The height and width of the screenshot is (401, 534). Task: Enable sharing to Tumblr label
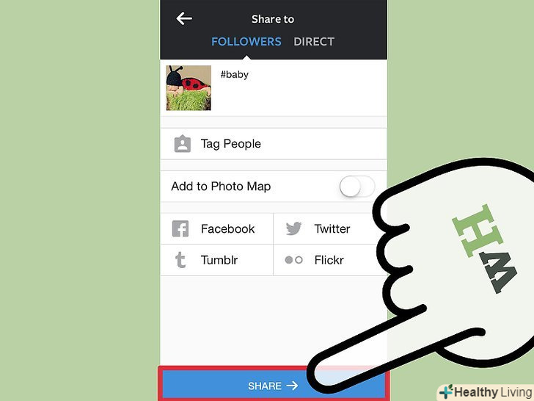pyautogui.click(x=219, y=260)
